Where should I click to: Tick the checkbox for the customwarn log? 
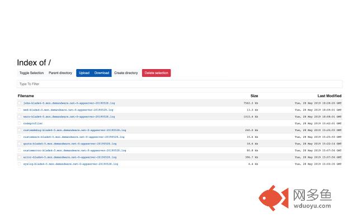tap(20, 137)
